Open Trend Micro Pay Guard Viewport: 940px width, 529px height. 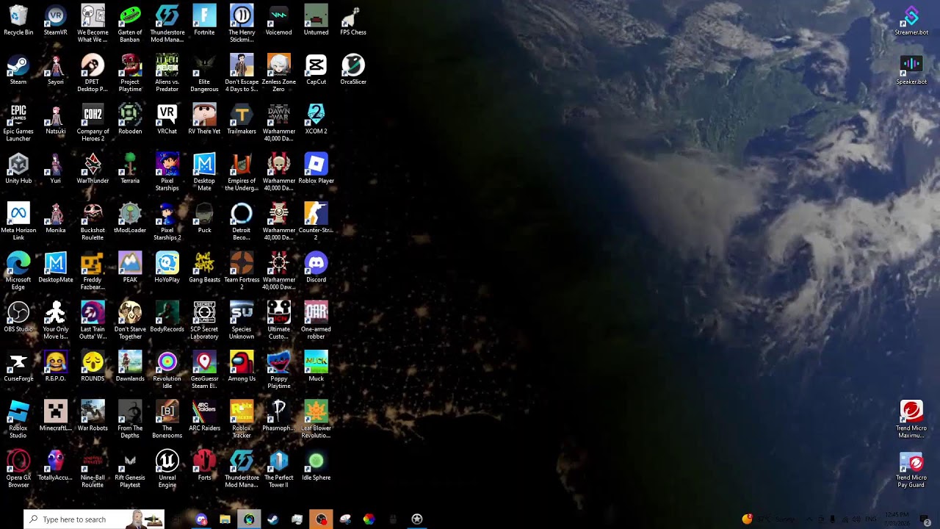[911, 469]
